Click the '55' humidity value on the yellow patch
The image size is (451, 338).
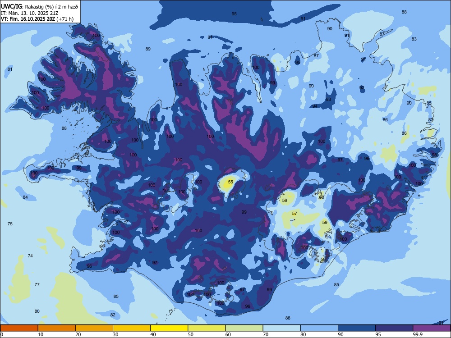click(230, 182)
